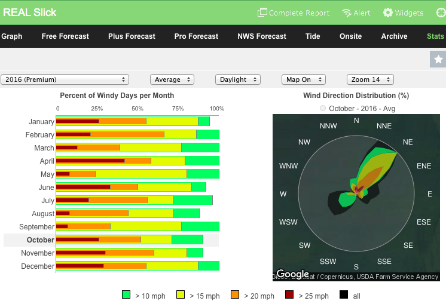Click the dark red > 25 mph legend swatch
Viewport: 446px width, 307px height.
pyautogui.click(x=289, y=294)
